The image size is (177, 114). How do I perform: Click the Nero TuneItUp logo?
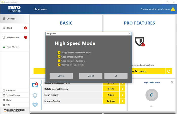(14, 9)
